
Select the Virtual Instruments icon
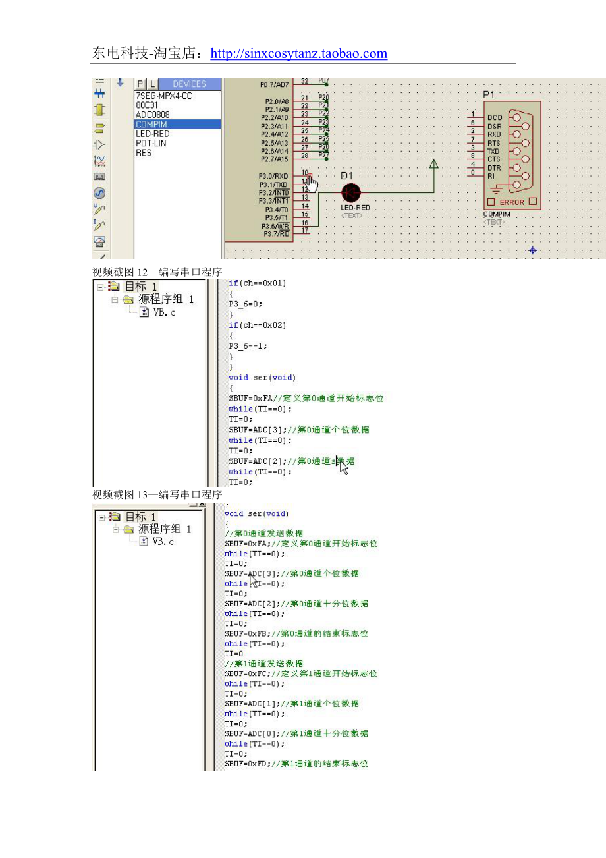tap(99, 243)
